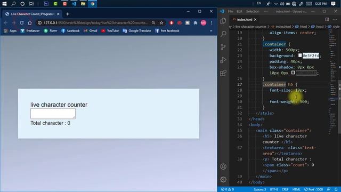Open Windows Task View

coord(31,4)
